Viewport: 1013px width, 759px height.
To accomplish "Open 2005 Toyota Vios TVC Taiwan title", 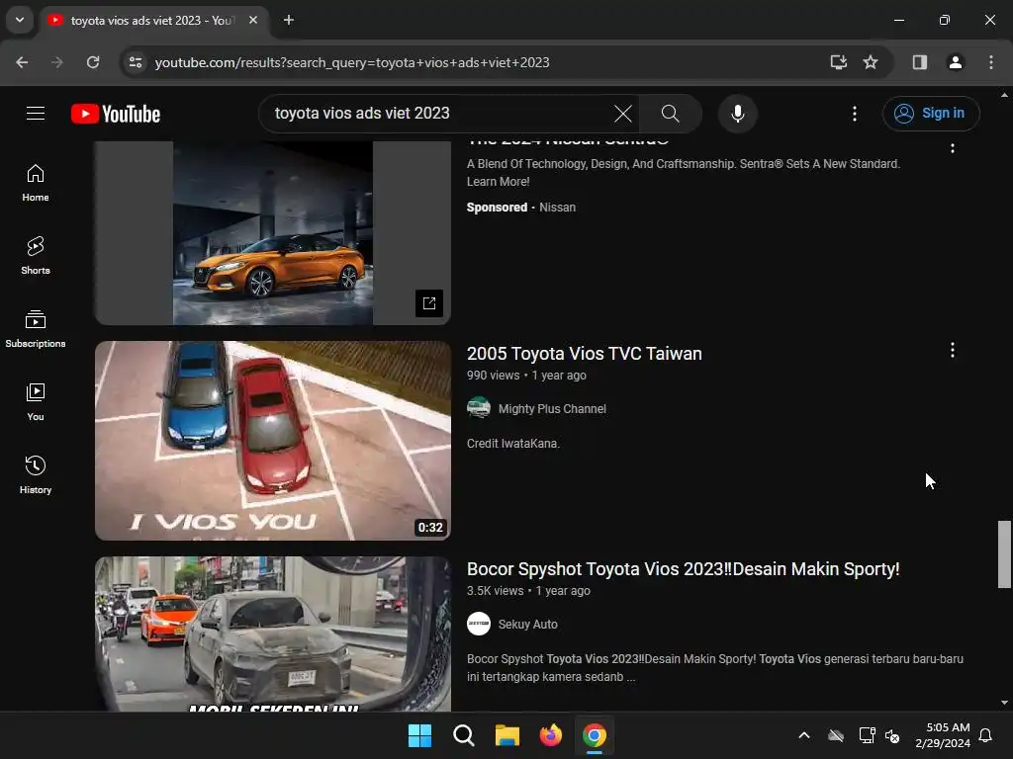I will coord(584,354).
